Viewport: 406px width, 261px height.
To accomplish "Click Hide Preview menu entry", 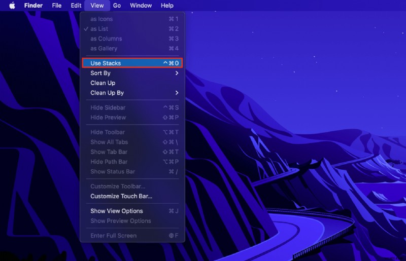I will point(132,117).
